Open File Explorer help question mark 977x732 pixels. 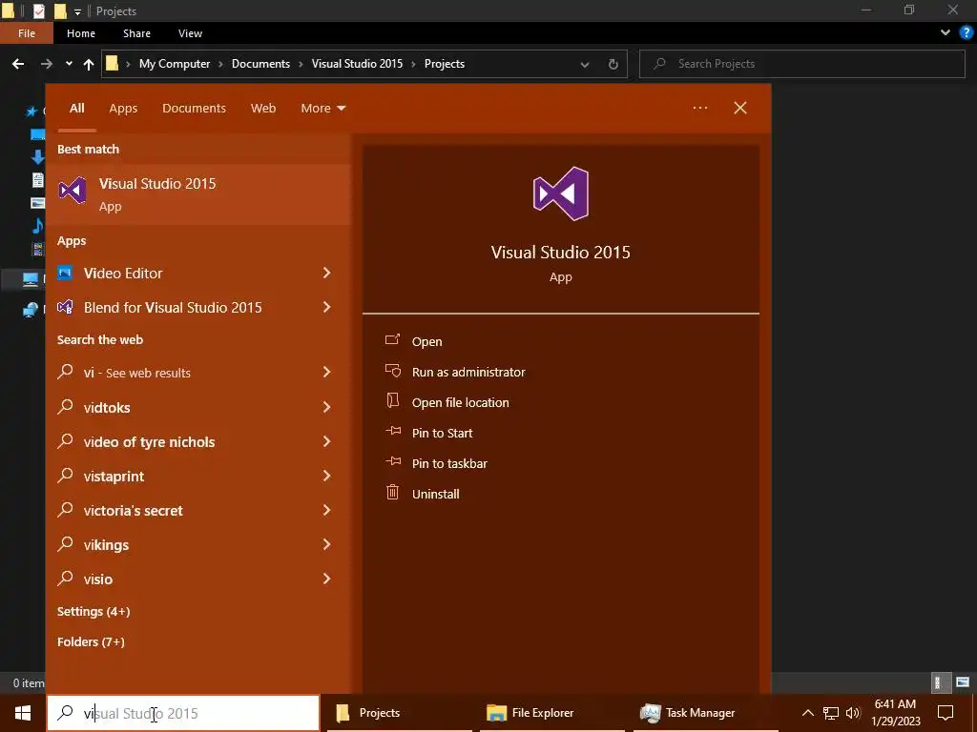pyautogui.click(x=967, y=33)
